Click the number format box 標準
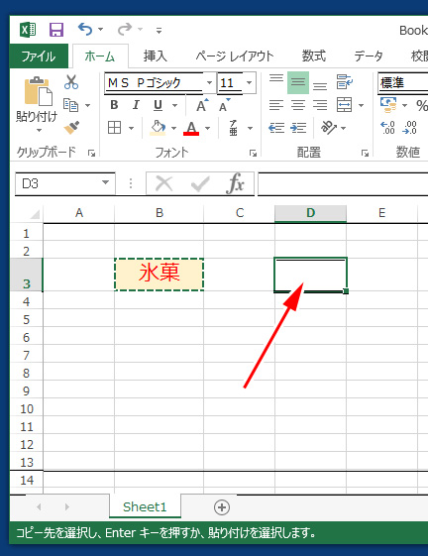The height and width of the screenshot is (556, 428). click(403, 83)
